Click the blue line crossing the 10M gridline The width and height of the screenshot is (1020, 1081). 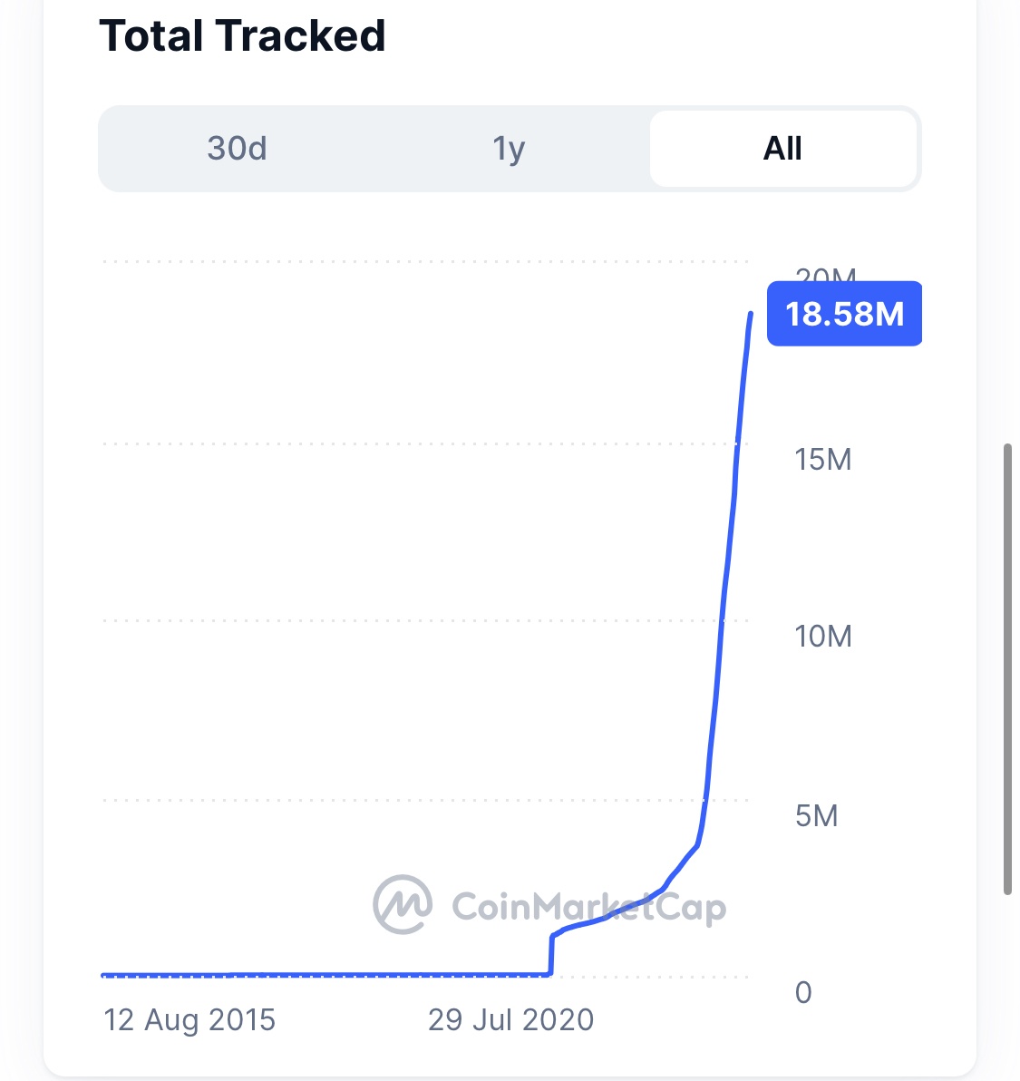pyautogui.click(x=722, y=620)
